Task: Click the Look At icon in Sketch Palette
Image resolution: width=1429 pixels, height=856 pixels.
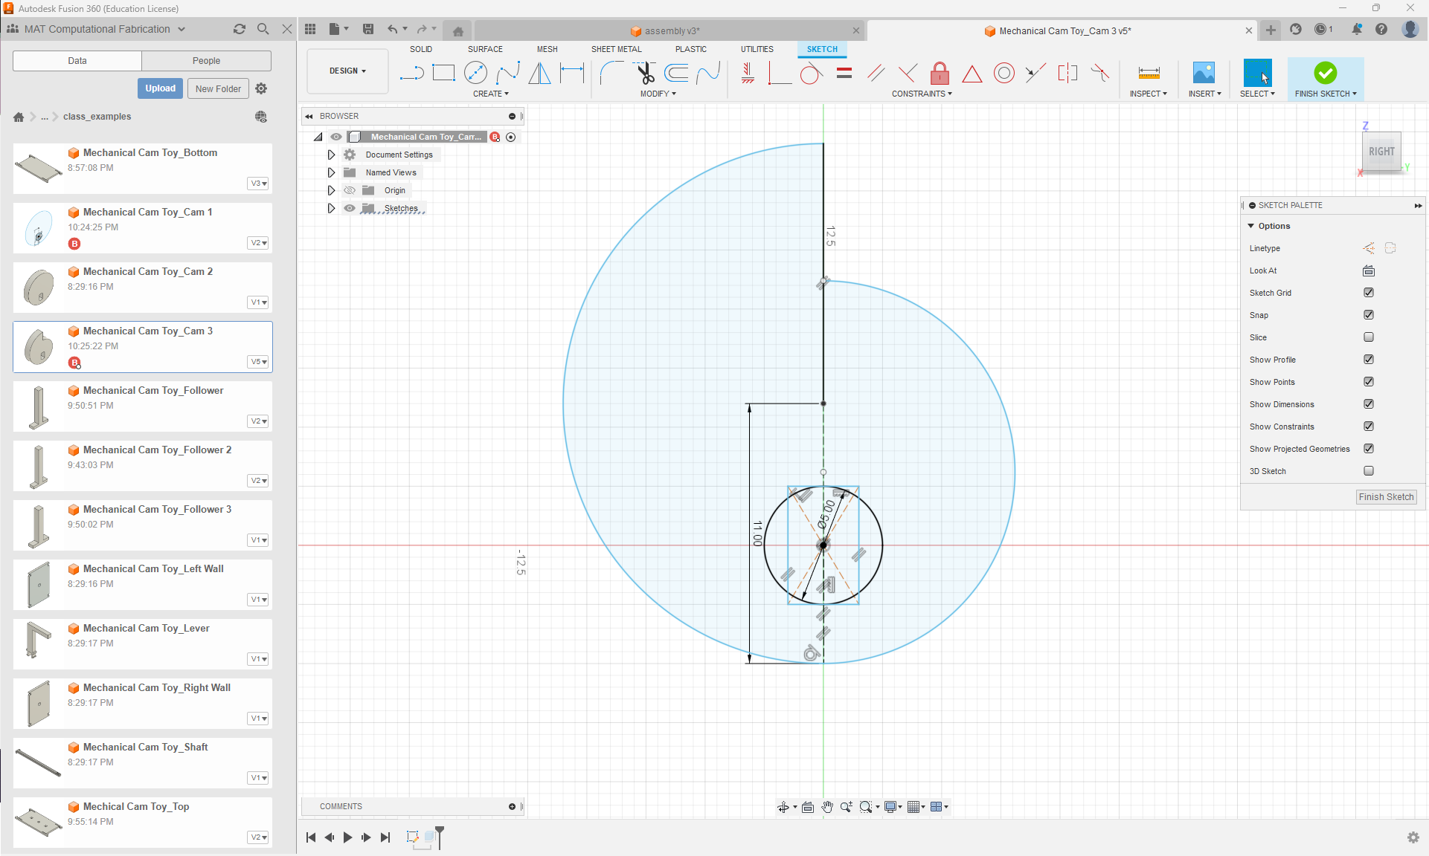Action: coord(1369,270)
